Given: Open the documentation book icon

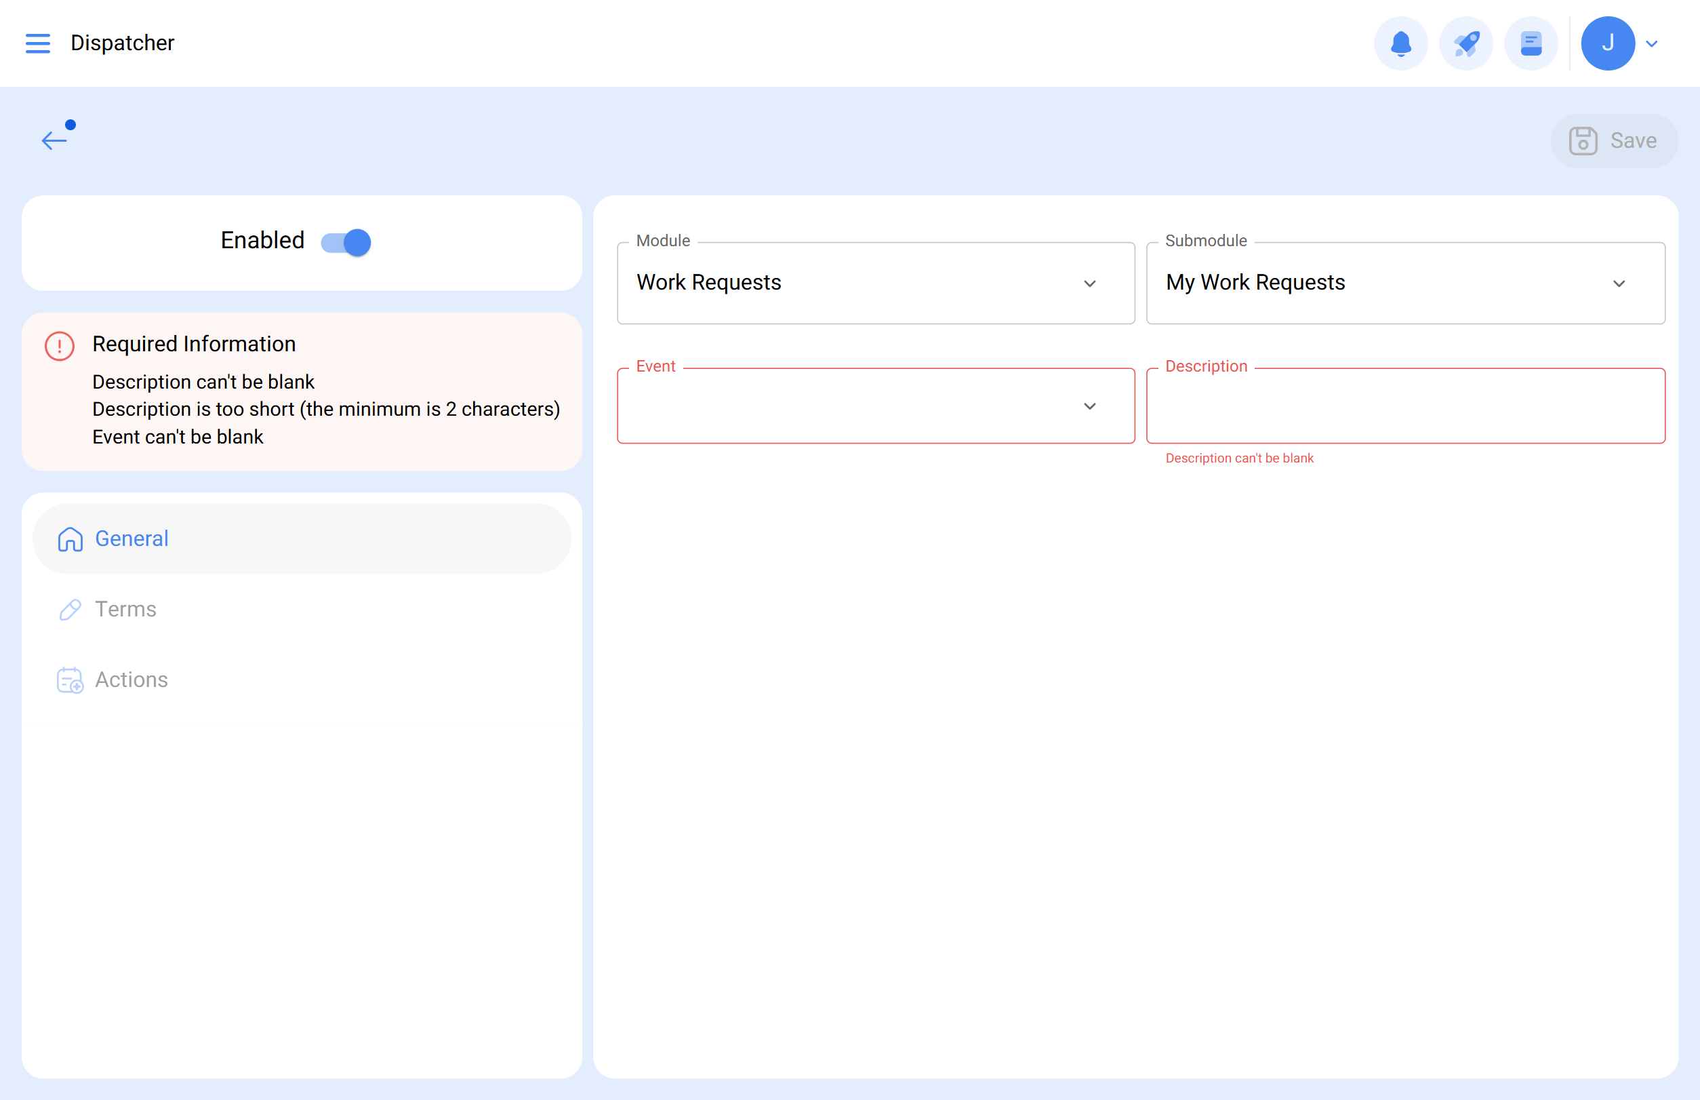Looking at the screenshot, I should [1531, 43].
